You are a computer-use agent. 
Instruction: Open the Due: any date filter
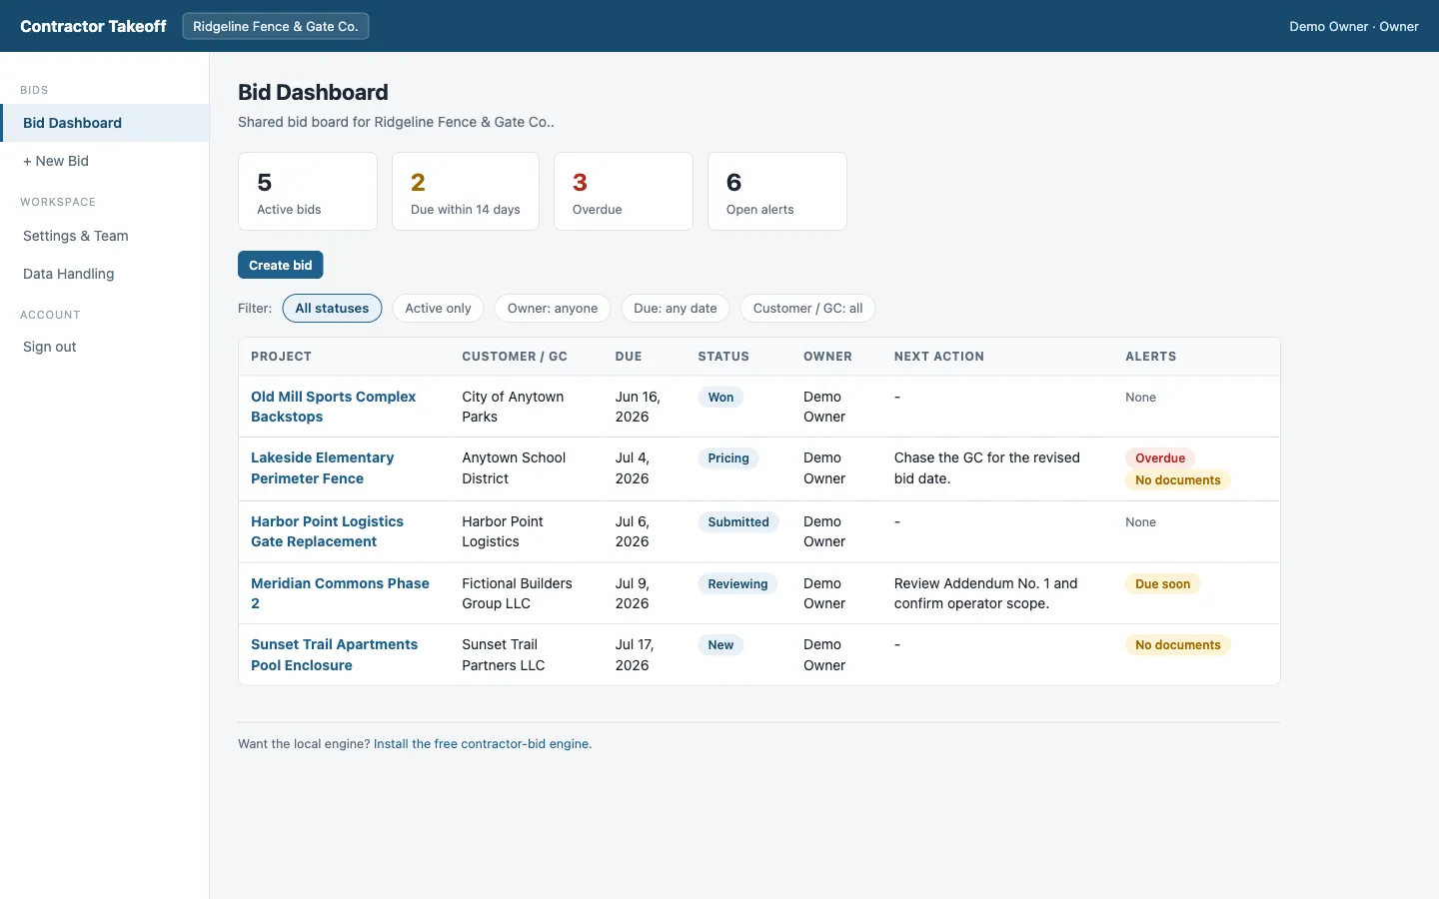676,308
